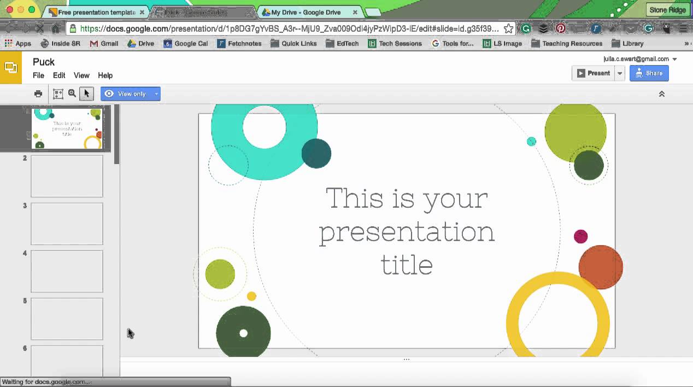Select slide 1 thumbnail in filmstrip
This screenshot has width=693, height=387.
67,128
